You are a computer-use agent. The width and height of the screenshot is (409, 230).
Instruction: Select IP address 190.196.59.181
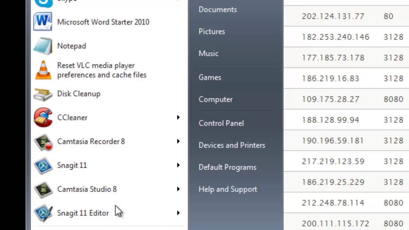tap(333, 141)
